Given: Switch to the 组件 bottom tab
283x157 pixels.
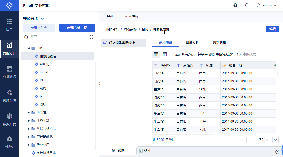Looking at the screenshot, I should coord(145,151).
